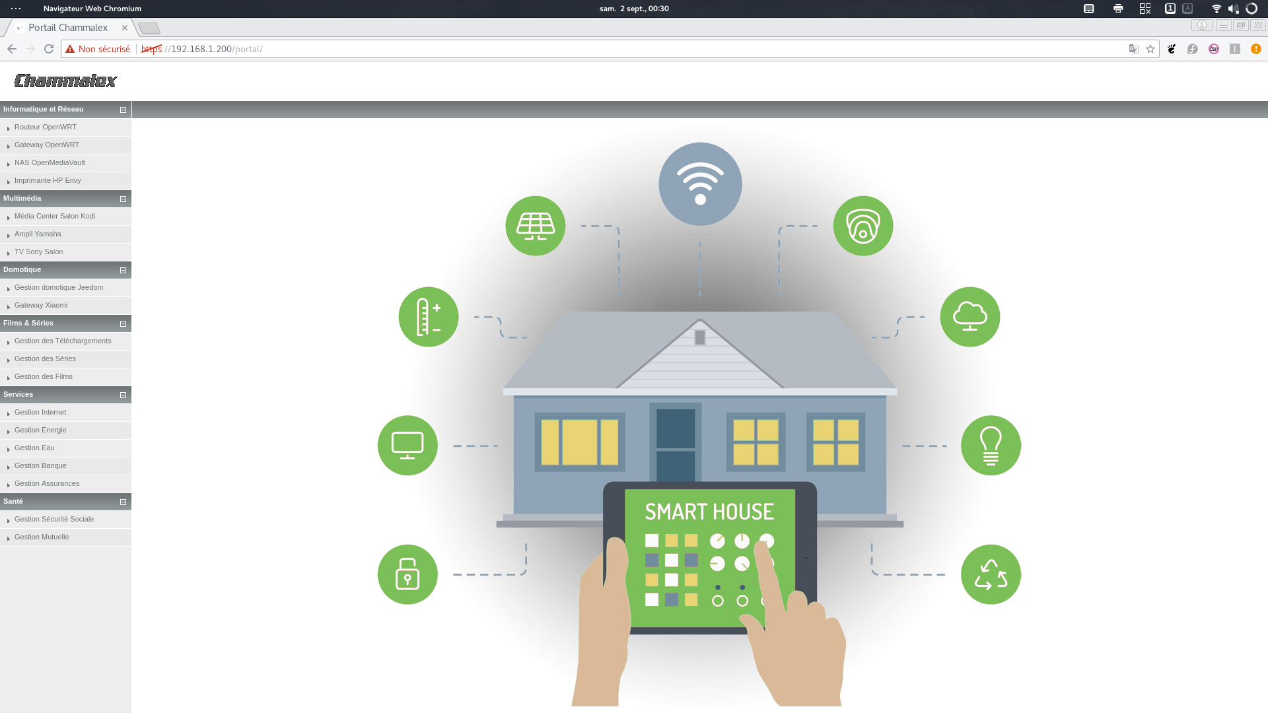Toggle collapse the Santé section
Viewport: 1268px width, 713px height.
[123, 502]
